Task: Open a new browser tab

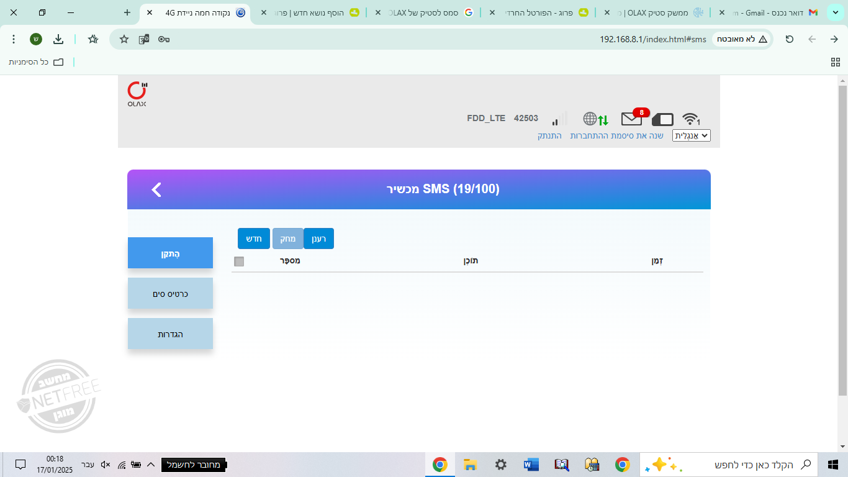Action: pos(127,12)
